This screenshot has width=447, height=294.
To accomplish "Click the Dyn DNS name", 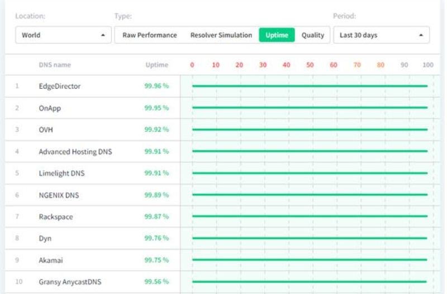I will 45,239.
